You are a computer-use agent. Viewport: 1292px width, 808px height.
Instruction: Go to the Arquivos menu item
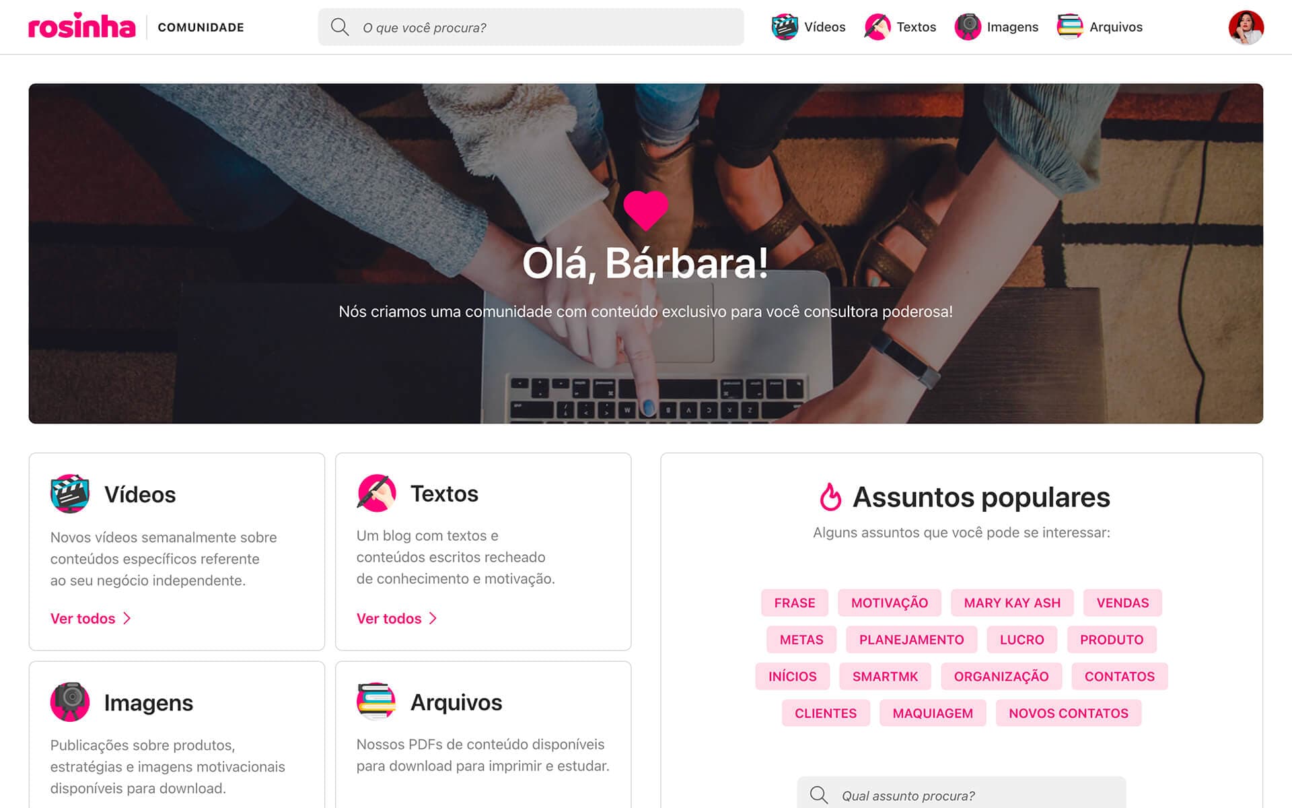click(x=1100, y=27)
